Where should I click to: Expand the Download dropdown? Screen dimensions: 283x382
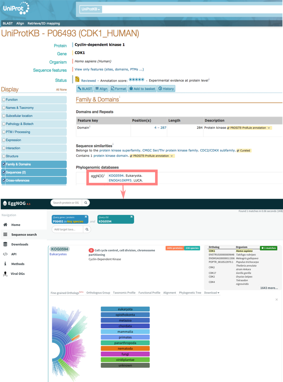click(x=212, y=293)
